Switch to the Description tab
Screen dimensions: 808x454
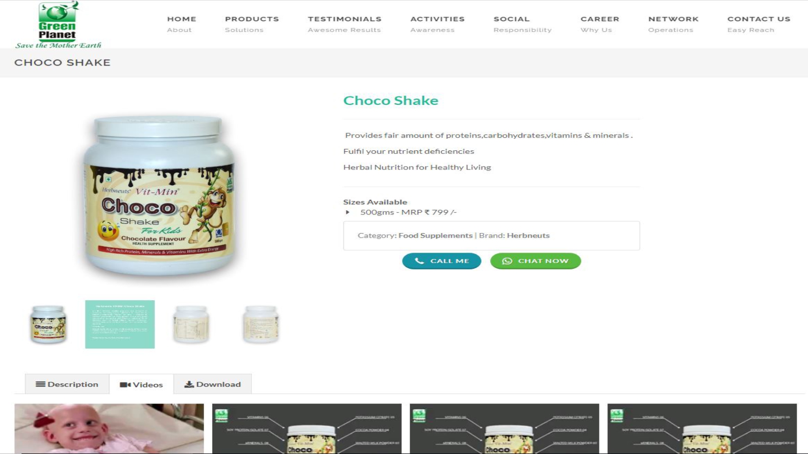tap(67, 384)
